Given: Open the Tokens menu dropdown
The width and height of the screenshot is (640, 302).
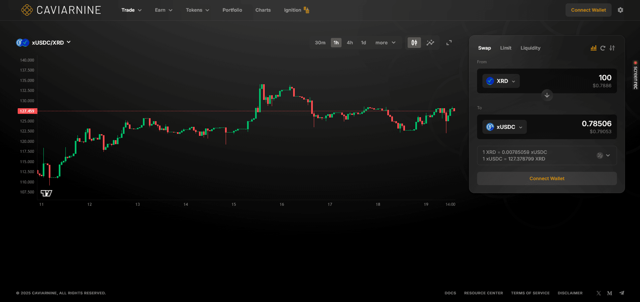Looking at the screenshot, I should 198,10.
